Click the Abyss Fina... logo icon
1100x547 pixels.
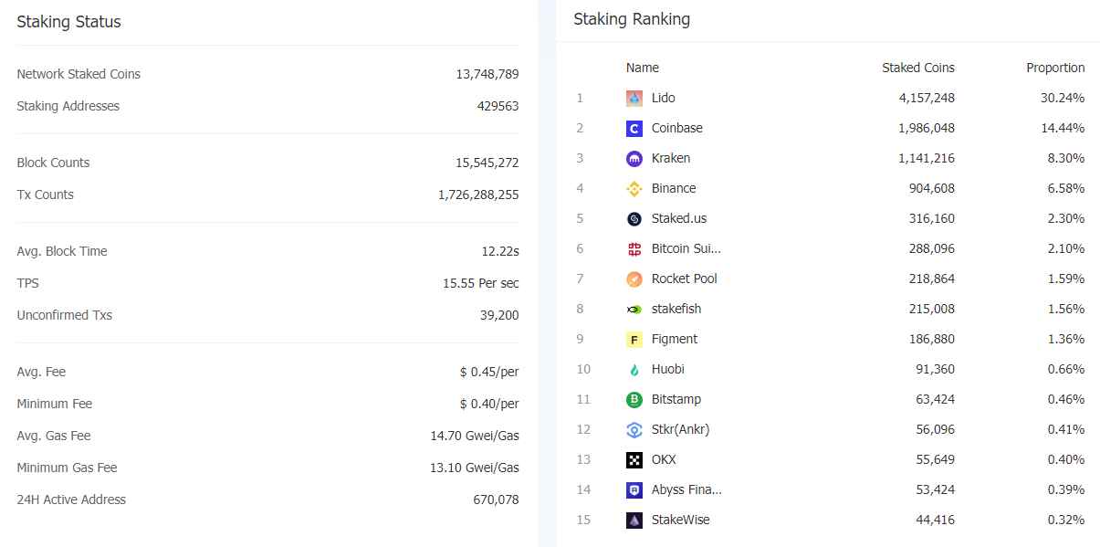pyautogui.click(x=634, y=489)
